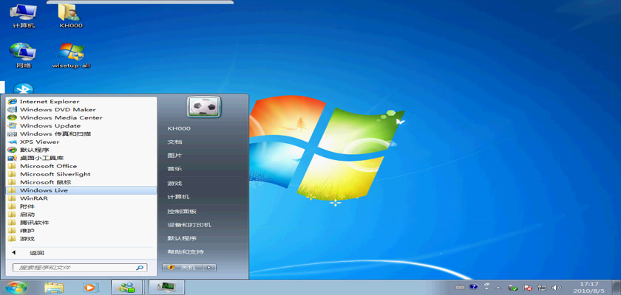The height and width of the screenshot is (295, 621).
Task: Click the 关机 shutdown button
Action: [182, 268]
